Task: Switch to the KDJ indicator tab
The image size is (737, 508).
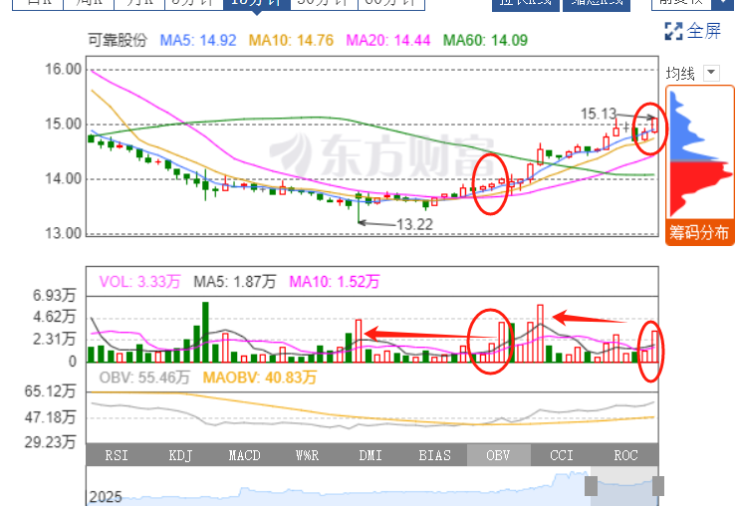Action: coord(180,455)
